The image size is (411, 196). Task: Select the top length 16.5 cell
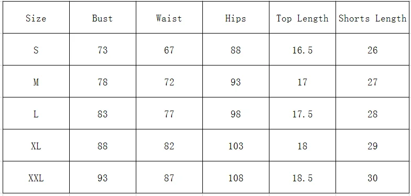coord(302,49)
